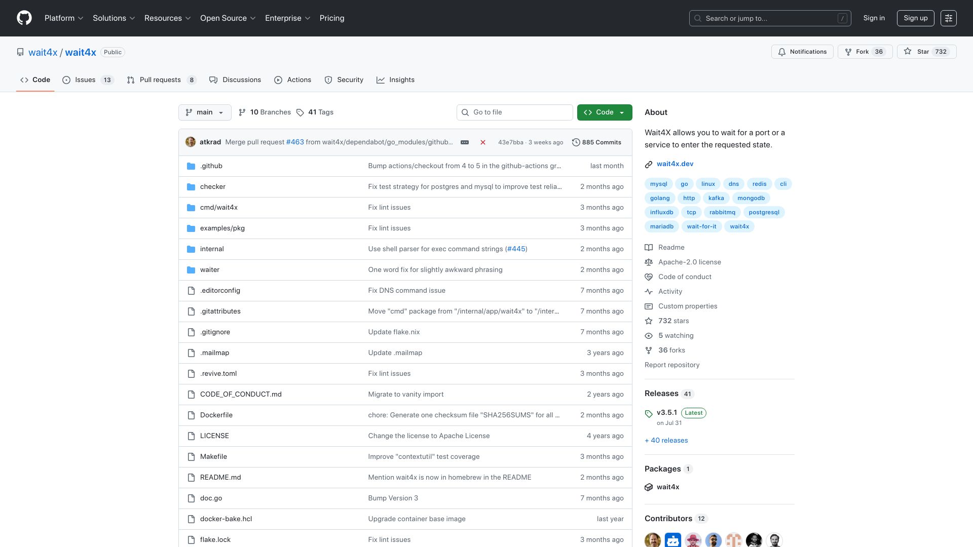Expand the Open Source menu
This screenshot has width=973, height=547.
point(228,18)
